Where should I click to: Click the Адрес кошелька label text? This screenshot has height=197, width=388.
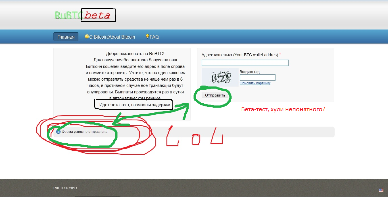[x=240, y=55]
